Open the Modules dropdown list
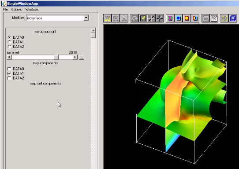This screenshot has height=169, width=239. (86, 18)
